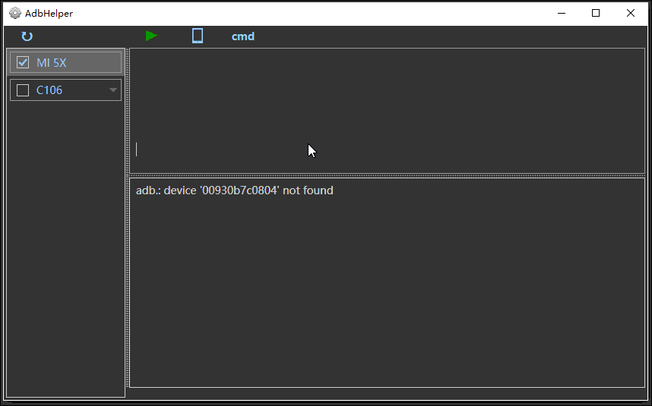Close the AdbHelper window
Image resolution: width=652 pixels, height=406 pixels.
pos(631,14)
